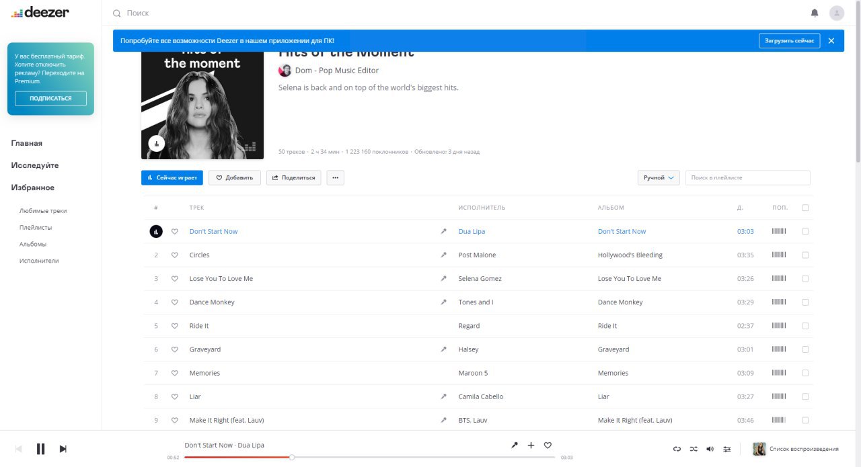Show lyrics microphone for Liar
Screen dimensions: 861x467
point(443,396)
